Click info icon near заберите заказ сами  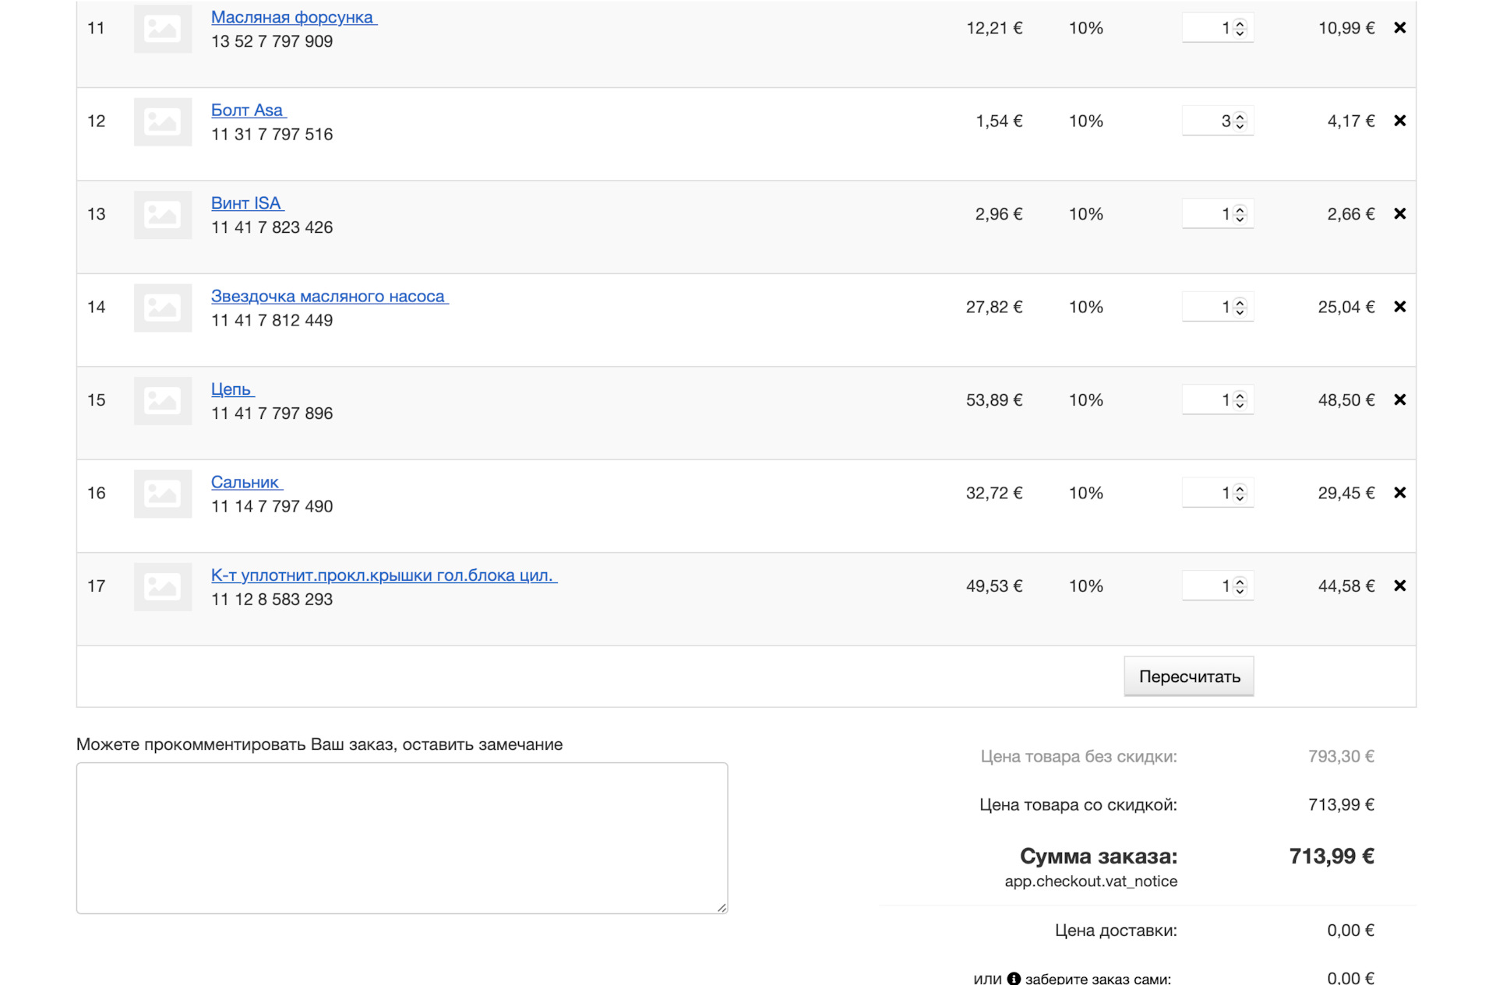(x=1013, y=978)
